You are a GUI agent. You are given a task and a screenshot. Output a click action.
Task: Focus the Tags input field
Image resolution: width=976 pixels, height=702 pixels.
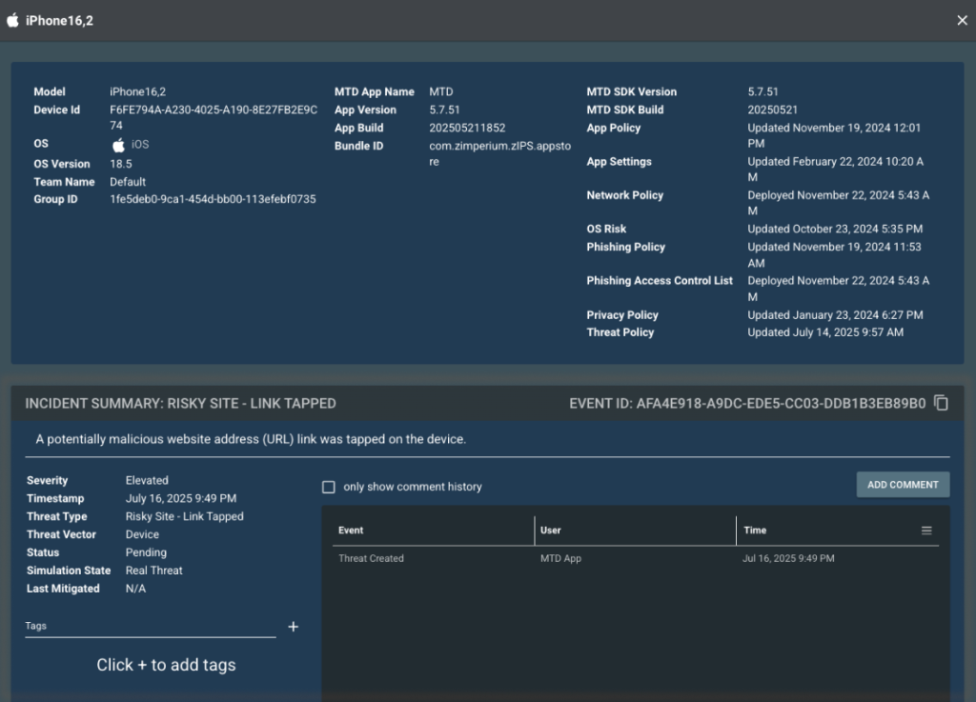click(x=150, y=627)
